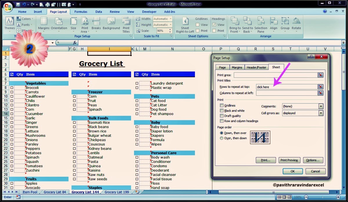The image size is (348, 202).
Task: Open the Width dropdown in Scale to Fit
Action: pos(171,19)
